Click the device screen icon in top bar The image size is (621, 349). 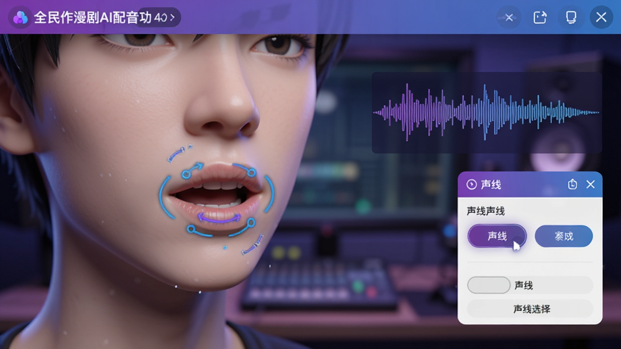click(x=571, y=18)
